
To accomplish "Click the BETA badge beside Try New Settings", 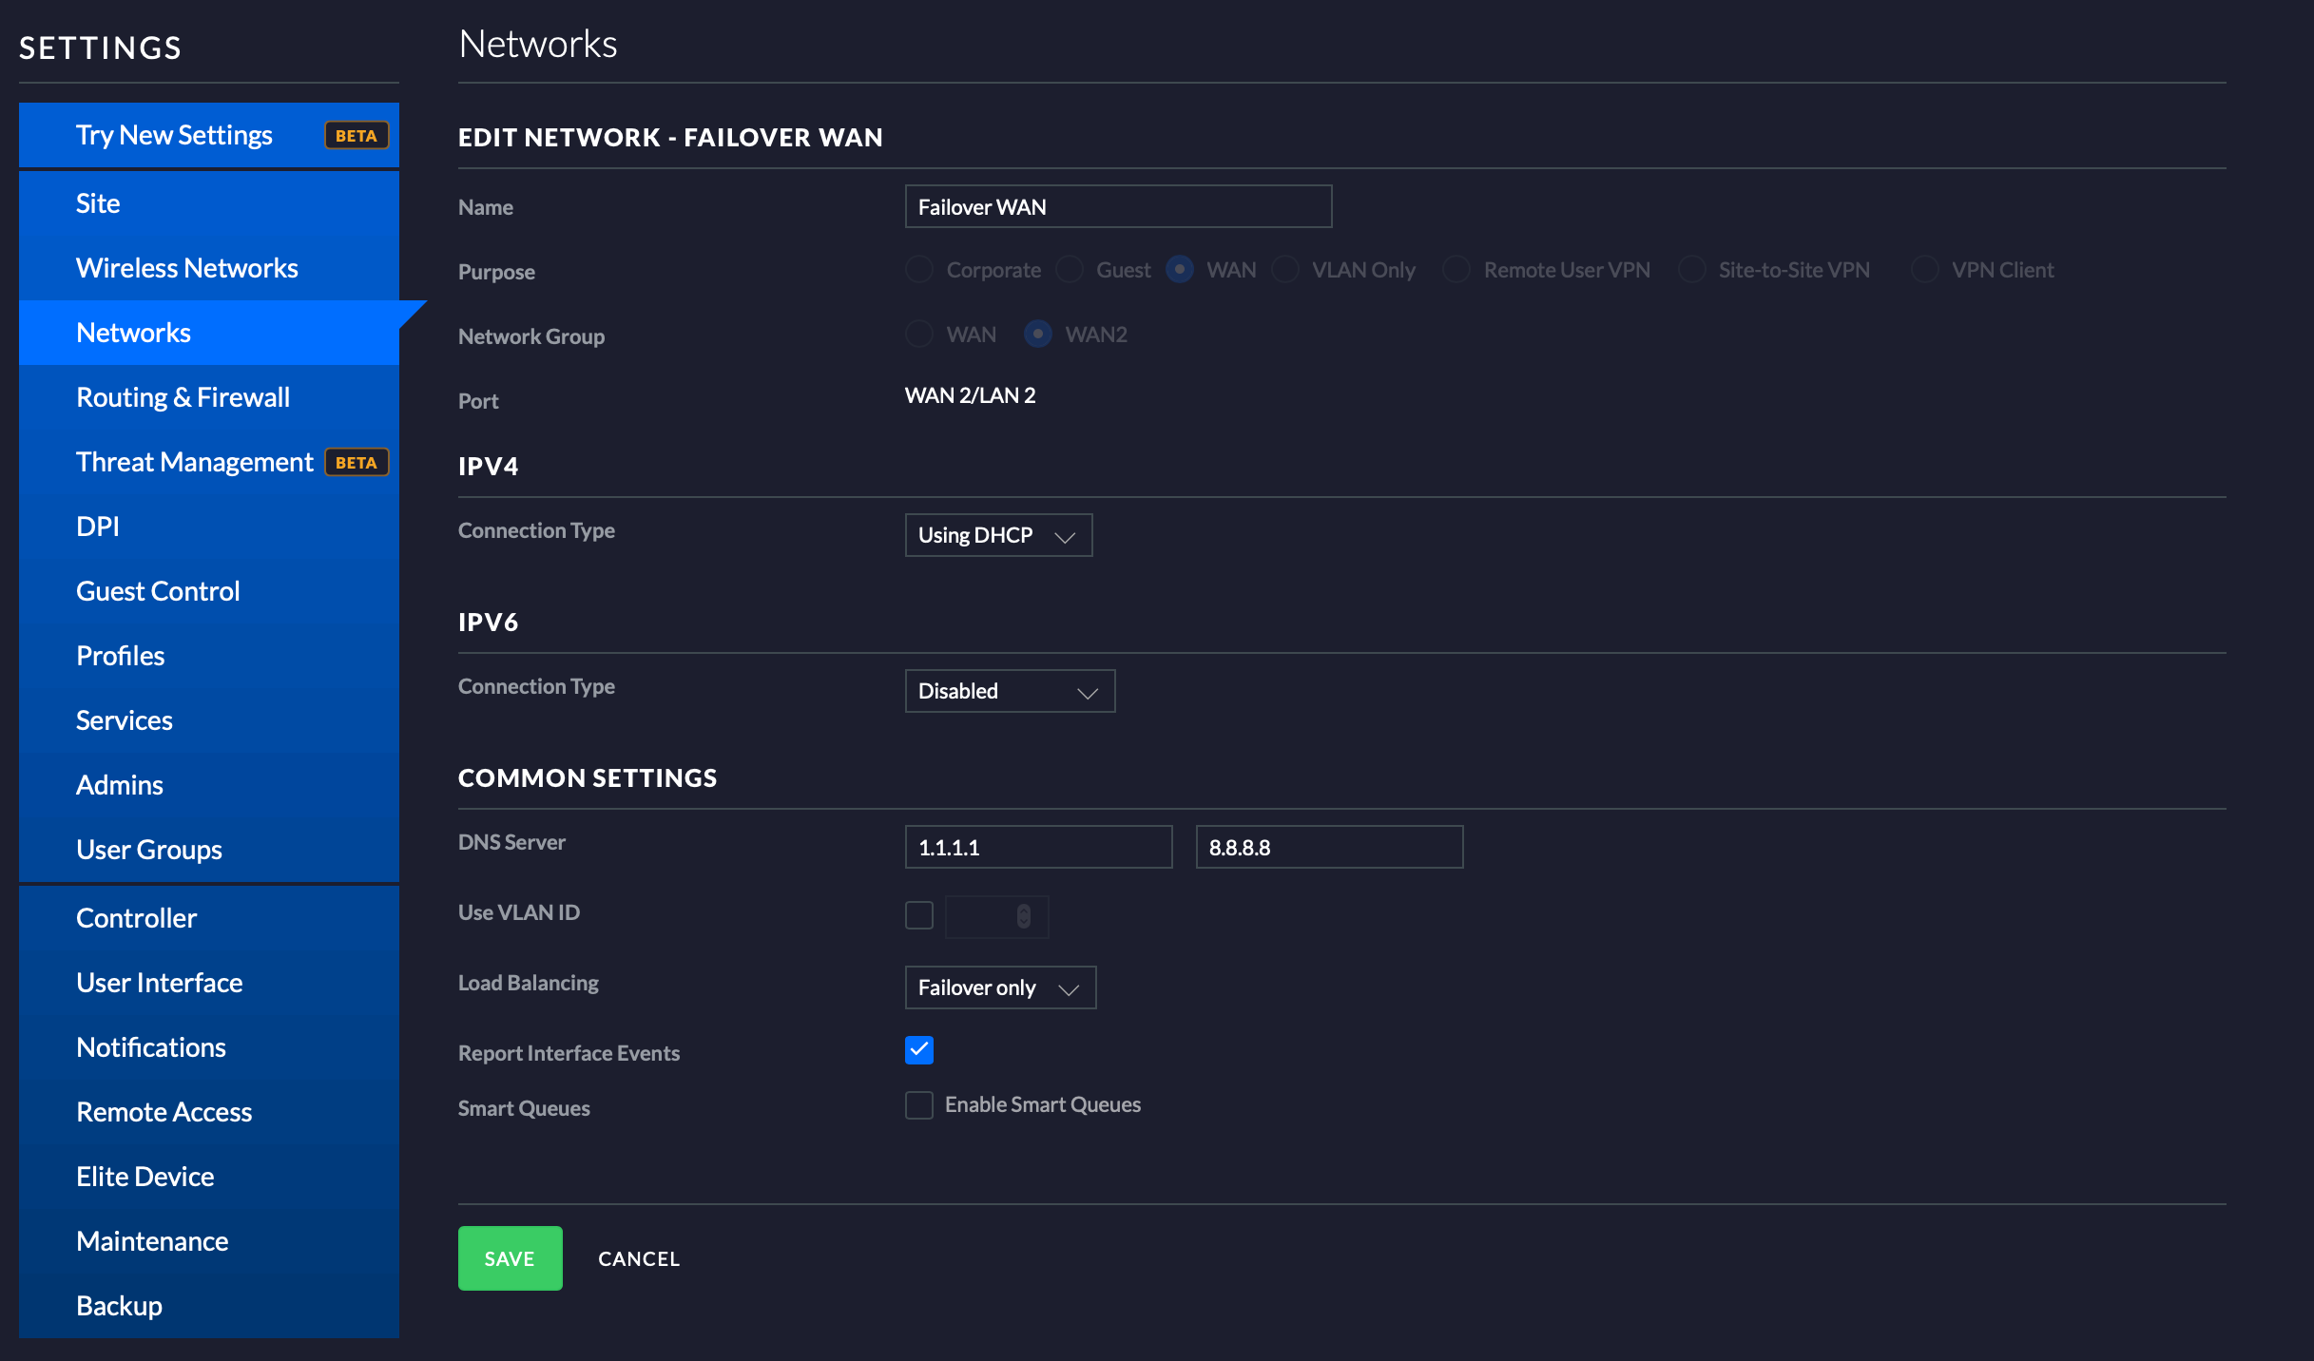I will [357, 136].
